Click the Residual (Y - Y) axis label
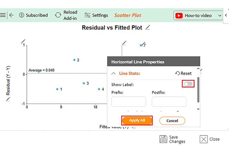The height and width of the screenshot is (153, 229). 8,81
